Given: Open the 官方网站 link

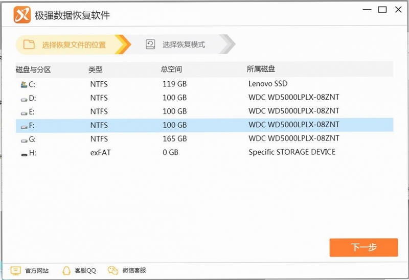Looking at the screenshot, I should (x=37, y=271).
